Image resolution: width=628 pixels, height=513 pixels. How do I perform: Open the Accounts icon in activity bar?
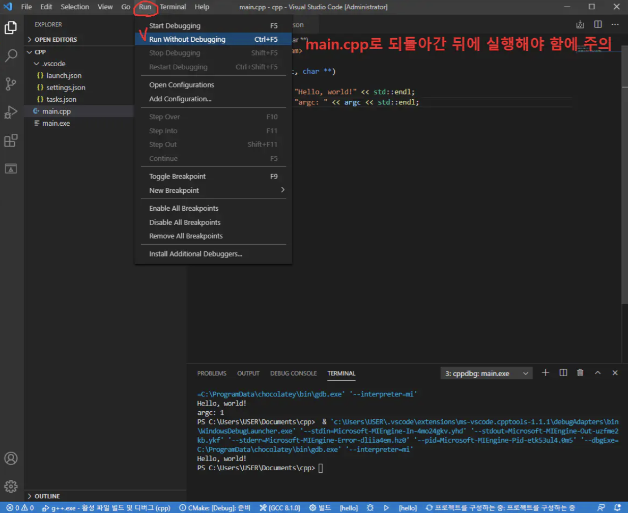click(11, 458)
